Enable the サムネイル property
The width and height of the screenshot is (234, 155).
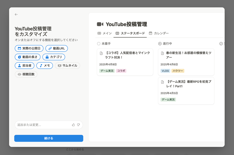click(67, 66)
